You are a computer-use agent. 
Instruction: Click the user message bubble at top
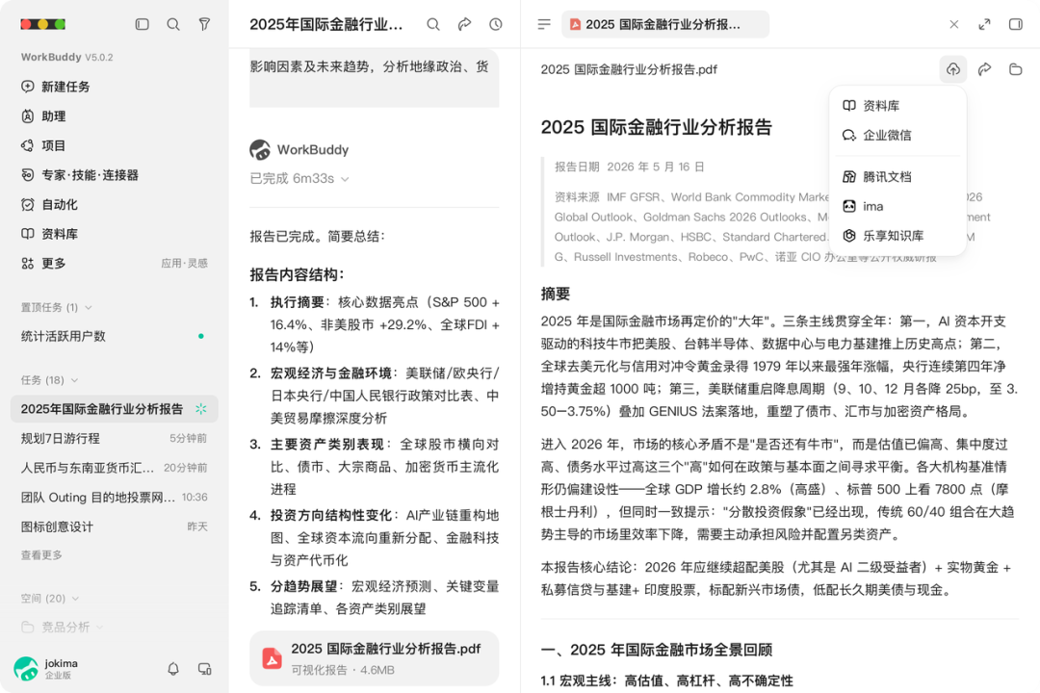click(x=374, y=77)
